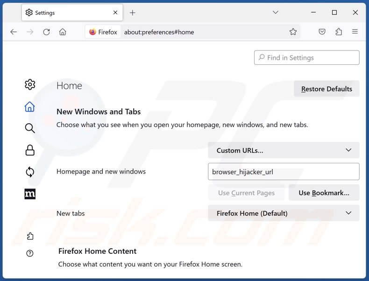Click Use Current Pages button
The image size is (369, 281).
point(247,193)
